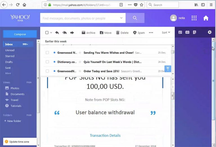Image resolution: width=216 pixels, height=147 pixels.
Task: Open the Yahoo apps grid icon
Action: (194, 18)
